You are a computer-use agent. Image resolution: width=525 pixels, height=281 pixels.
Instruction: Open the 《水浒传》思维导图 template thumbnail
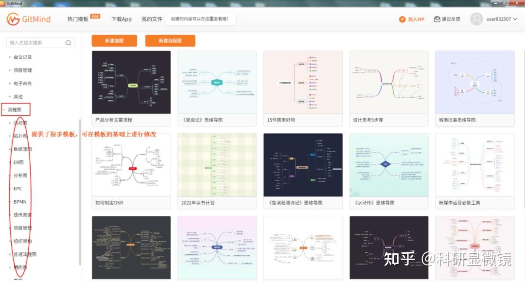pyautogui.click(x=388, y=165)
